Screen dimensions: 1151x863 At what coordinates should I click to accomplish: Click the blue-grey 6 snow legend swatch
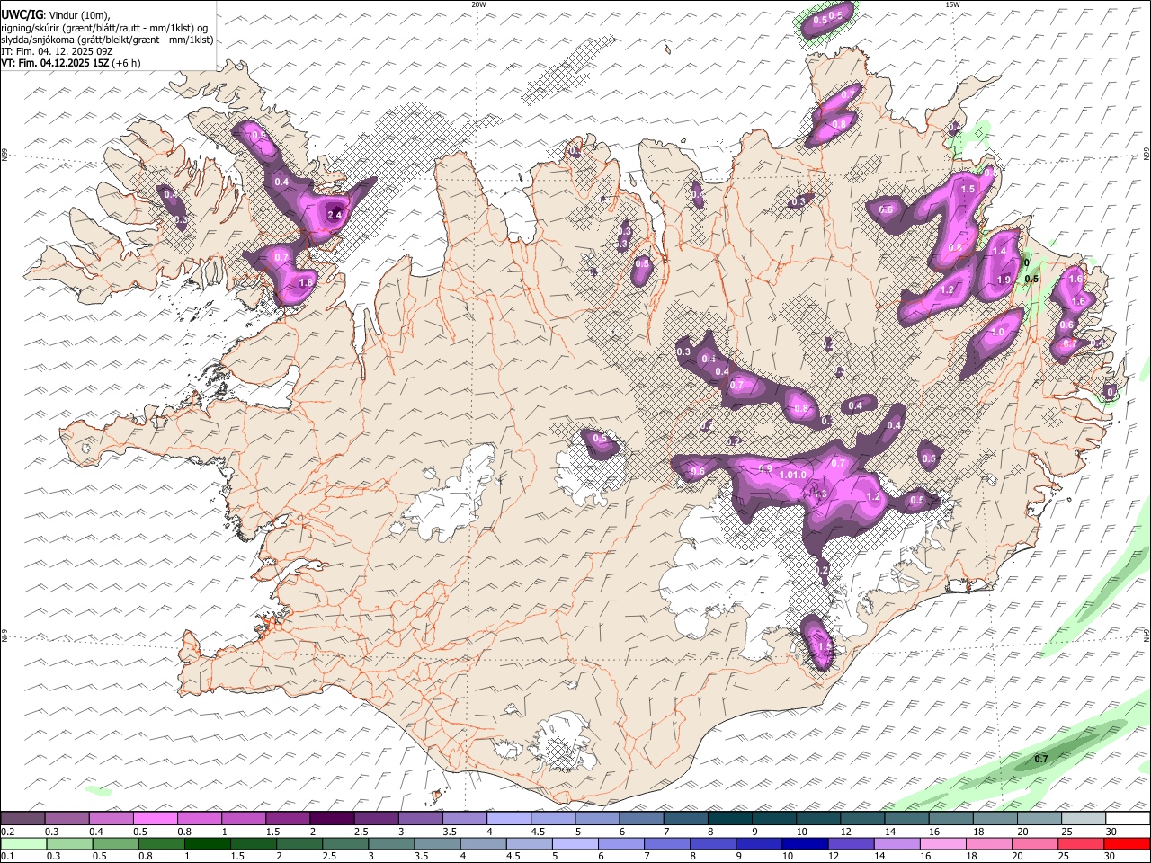coord(642,818)
